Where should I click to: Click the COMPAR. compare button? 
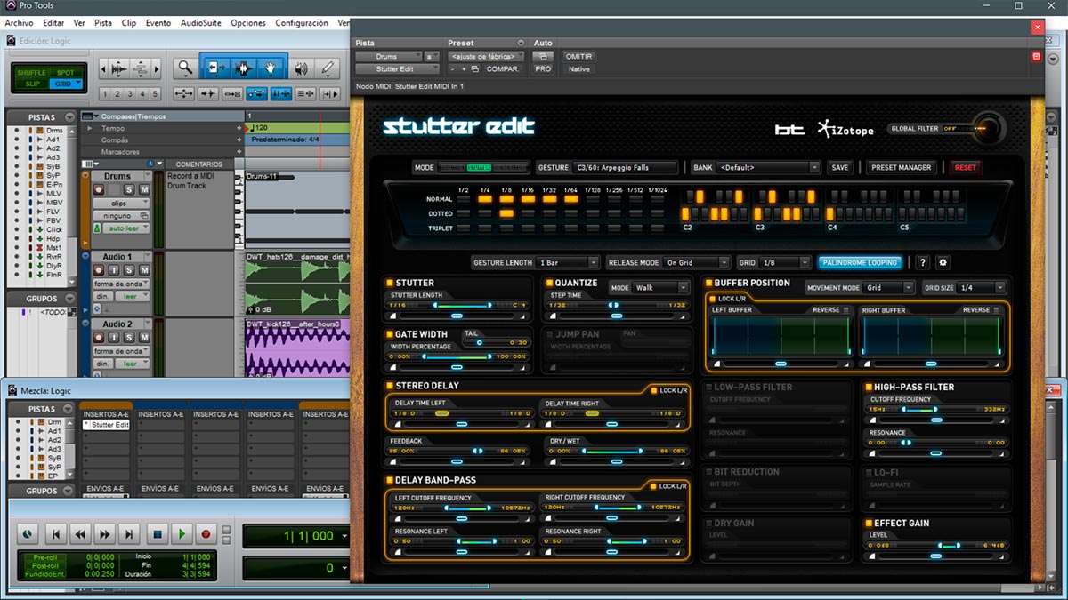502,68
